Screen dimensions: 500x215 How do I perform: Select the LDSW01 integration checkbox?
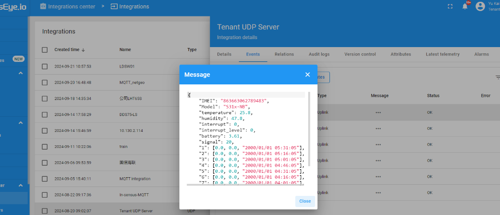(x=44, y=66)
